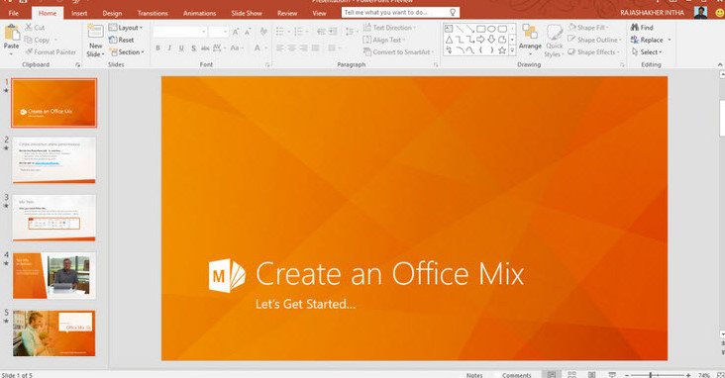
Task: Select slide 4 thumbnail with man photo
Action: pyautogui.click(x=54, y=275)
